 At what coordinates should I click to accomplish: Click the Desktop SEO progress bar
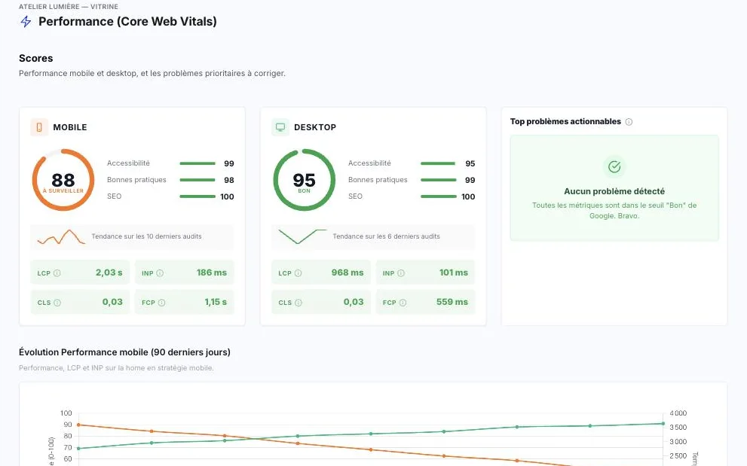click(x=438, y=196)
